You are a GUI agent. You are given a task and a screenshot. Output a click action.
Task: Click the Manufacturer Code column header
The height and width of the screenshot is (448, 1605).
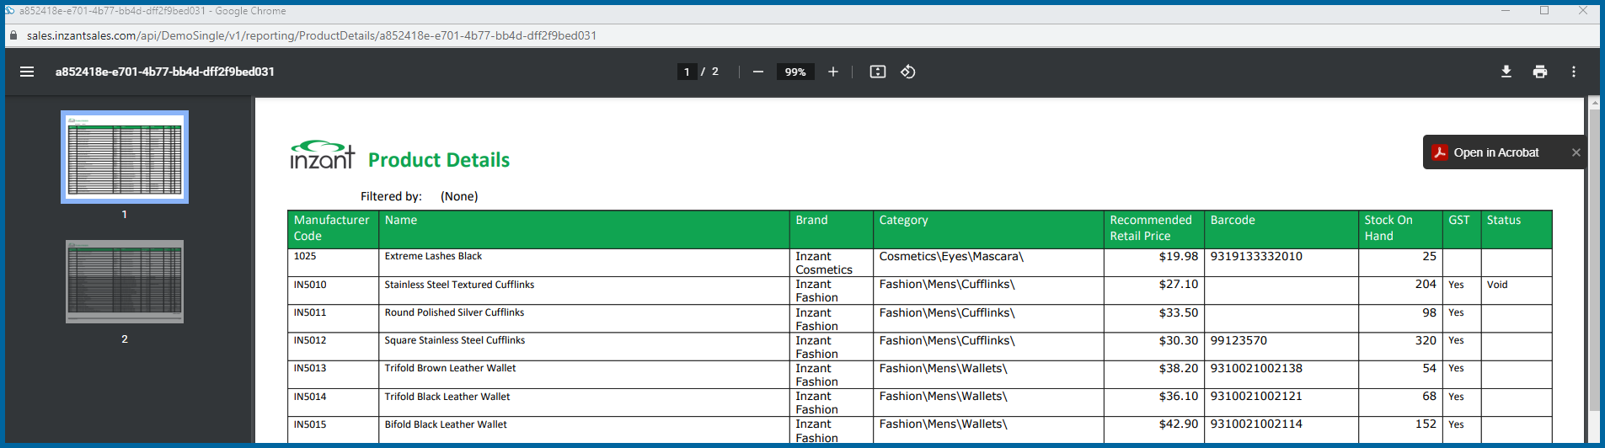(332, 228)
